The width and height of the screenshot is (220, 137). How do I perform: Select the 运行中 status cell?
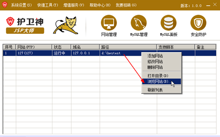pyautogui.click(x=62, y=53)
